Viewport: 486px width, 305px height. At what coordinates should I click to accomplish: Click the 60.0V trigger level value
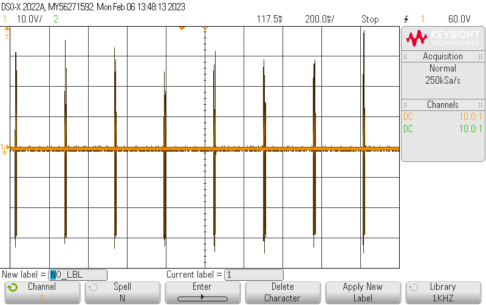pos(459,19)
